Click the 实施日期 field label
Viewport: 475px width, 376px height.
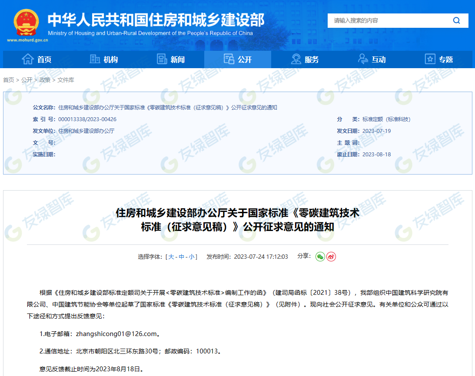coord(44,155)
